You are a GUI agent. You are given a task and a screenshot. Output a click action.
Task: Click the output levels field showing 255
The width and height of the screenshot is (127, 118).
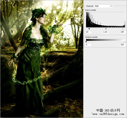pos(123,45)
